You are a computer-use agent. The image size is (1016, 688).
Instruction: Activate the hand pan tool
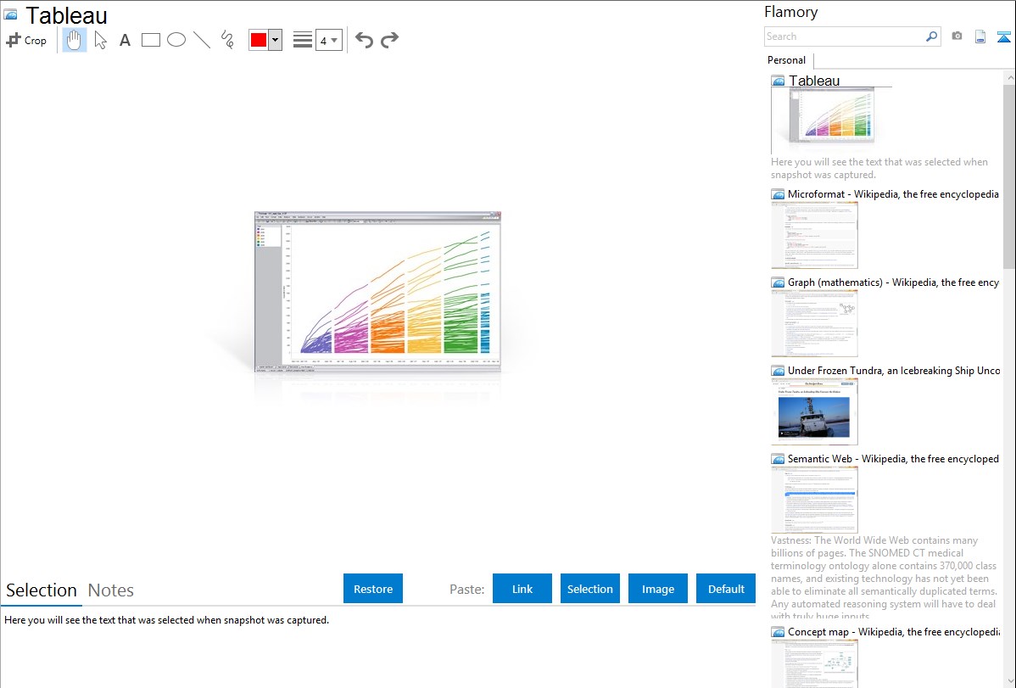pos(75,40)
